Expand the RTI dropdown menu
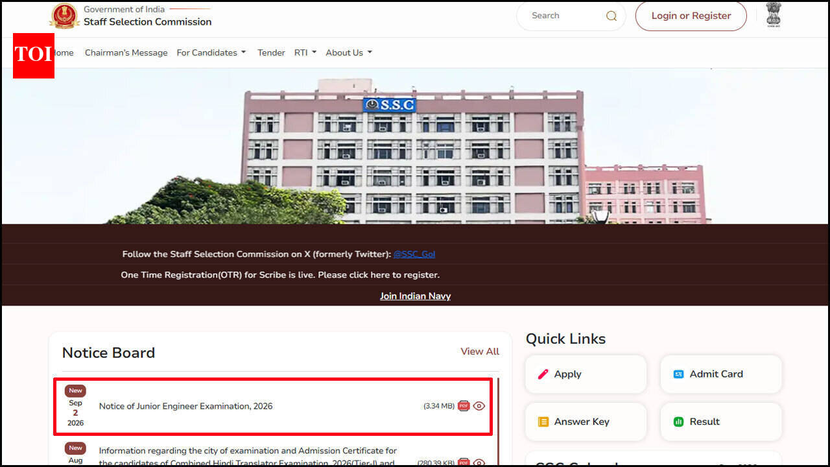830x467 pixels. [x=305, y=53]
